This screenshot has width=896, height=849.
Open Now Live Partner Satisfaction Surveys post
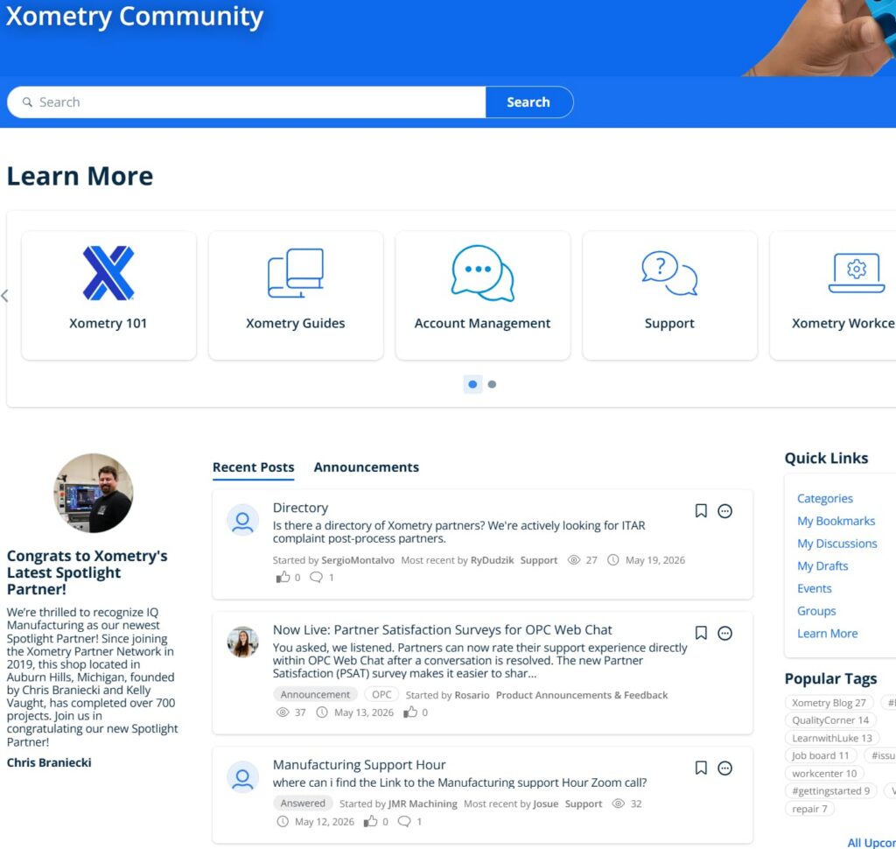442,629
